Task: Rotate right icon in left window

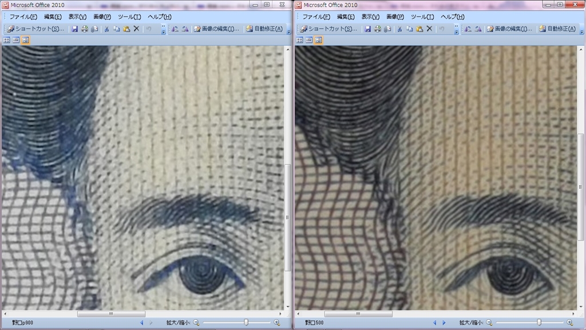Action: pyautogui.click(x=185, y=29)
